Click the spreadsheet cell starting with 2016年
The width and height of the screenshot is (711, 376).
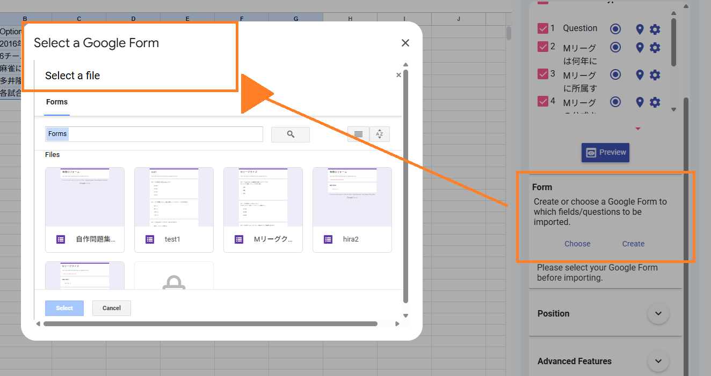[11, 44]
